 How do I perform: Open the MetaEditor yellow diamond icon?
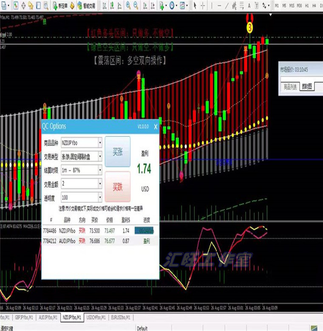(72, 6)
